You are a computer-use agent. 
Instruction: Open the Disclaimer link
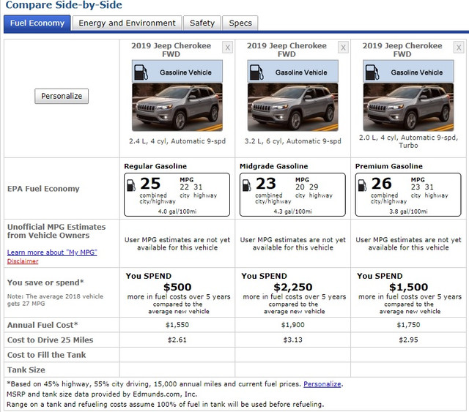pos(23,261)
